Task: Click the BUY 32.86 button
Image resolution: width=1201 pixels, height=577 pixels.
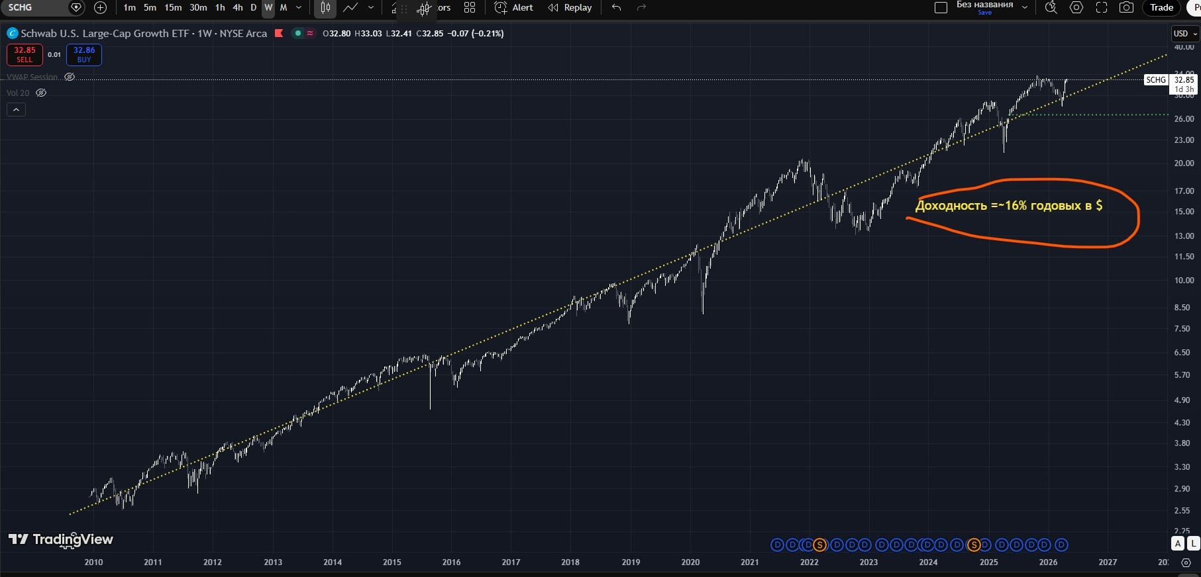Action: [x=84, y=55]
